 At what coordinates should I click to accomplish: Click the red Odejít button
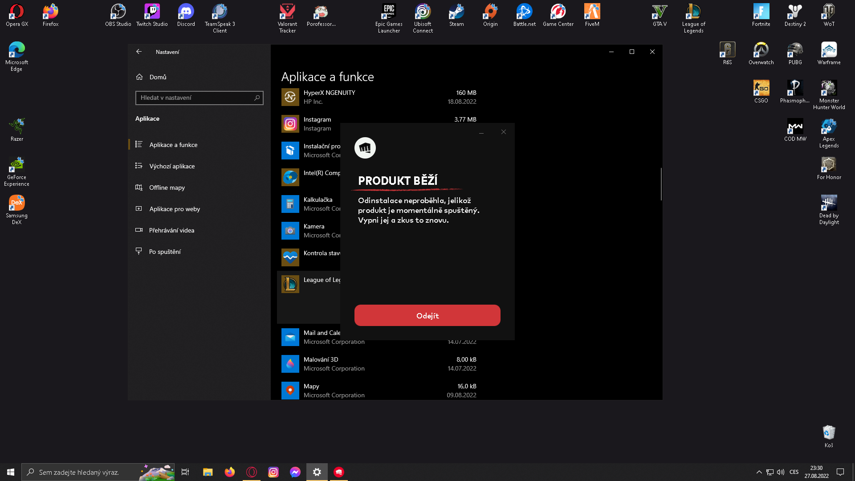[x=427, y=315]
